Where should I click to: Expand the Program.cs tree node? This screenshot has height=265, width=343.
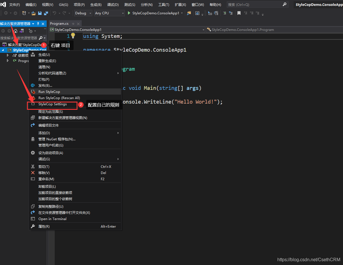(8, 61)
